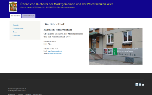Click the library building photo

(x=116, y=46)
